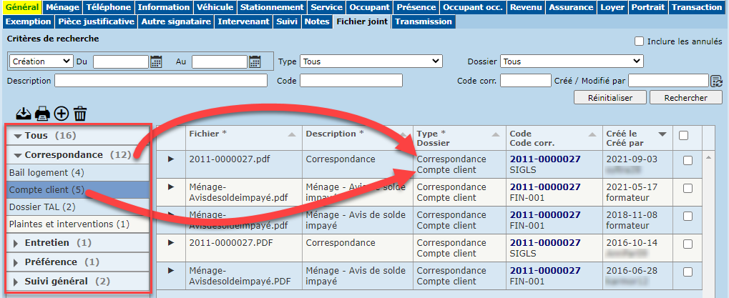Check the select-all checkbox in table header

[683, 134]
